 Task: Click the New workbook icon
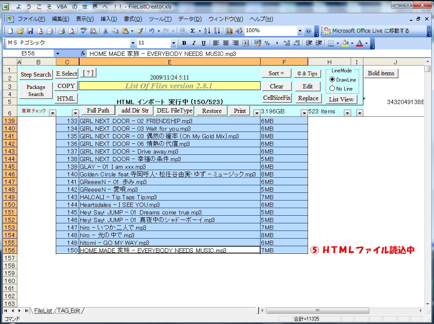pos(10,31)
